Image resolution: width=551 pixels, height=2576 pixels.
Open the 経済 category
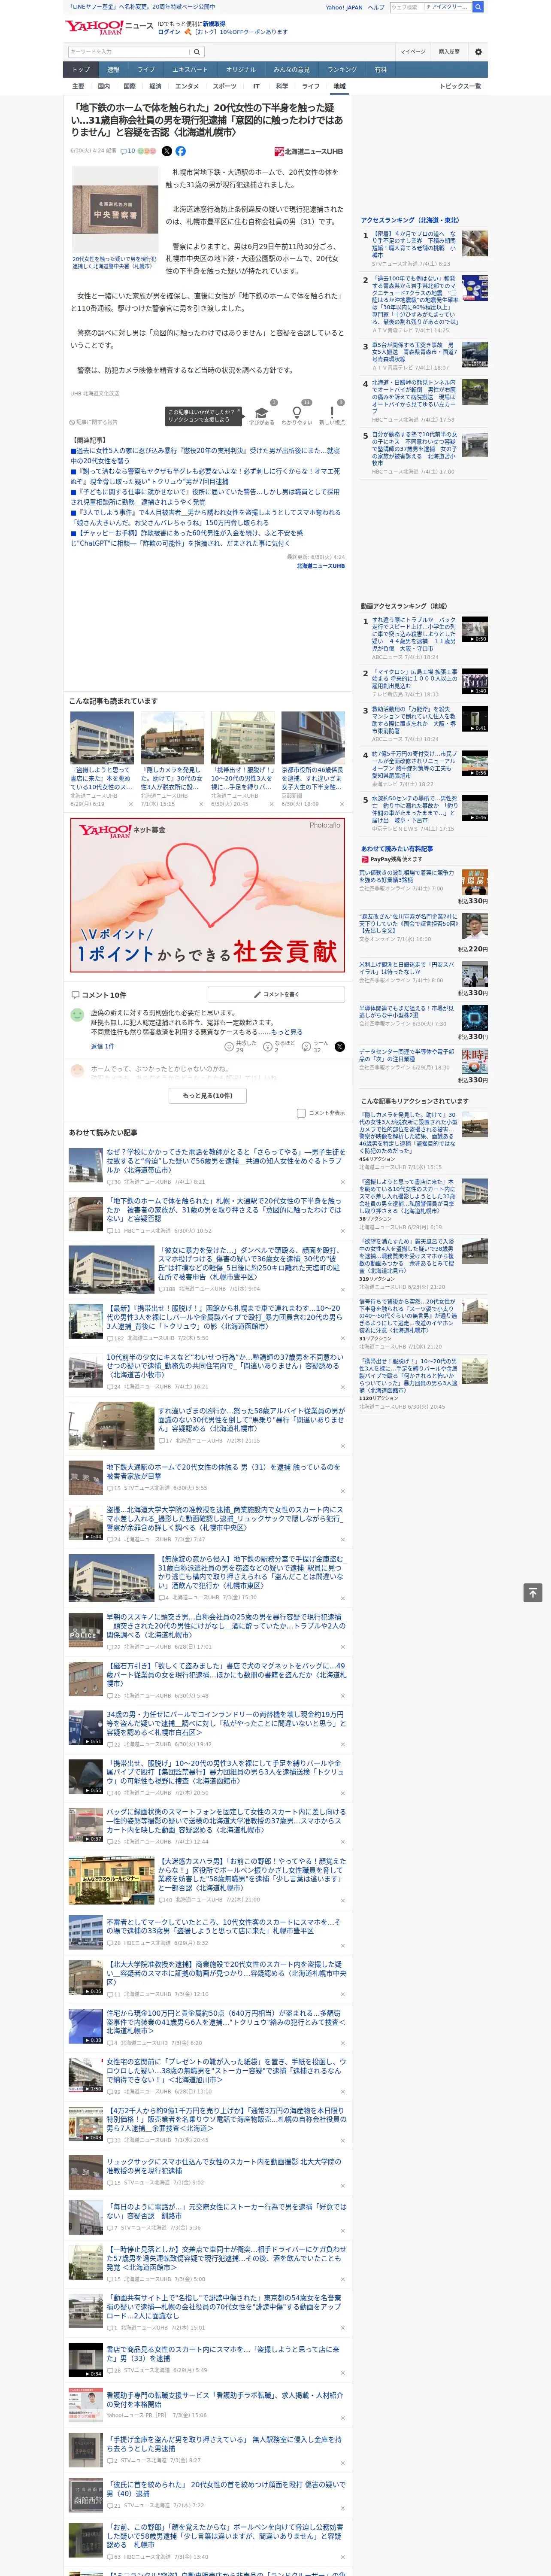(155, 86)
